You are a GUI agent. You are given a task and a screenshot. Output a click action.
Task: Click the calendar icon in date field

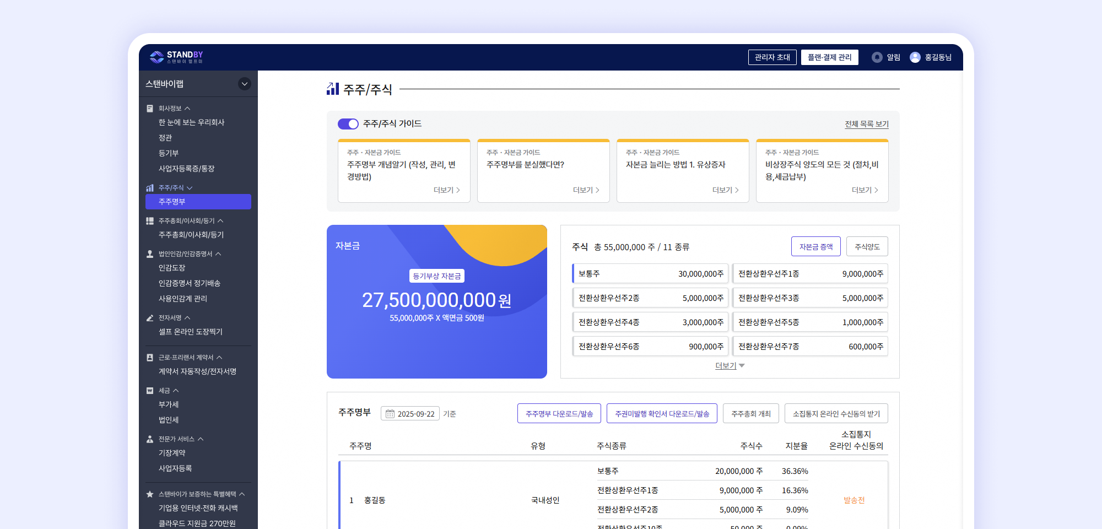click(x=390, y=414)
